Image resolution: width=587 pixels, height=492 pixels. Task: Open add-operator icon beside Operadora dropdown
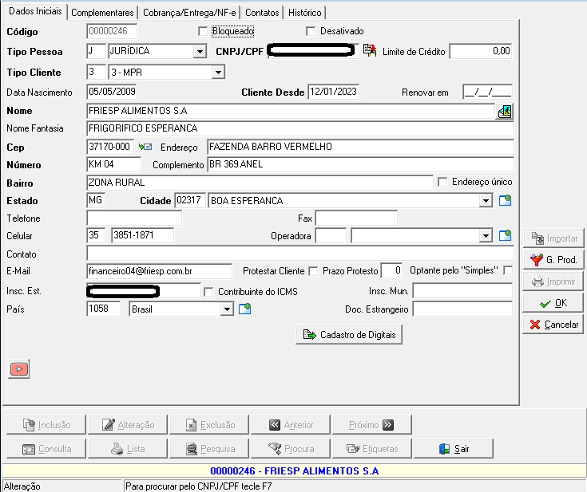505,236
